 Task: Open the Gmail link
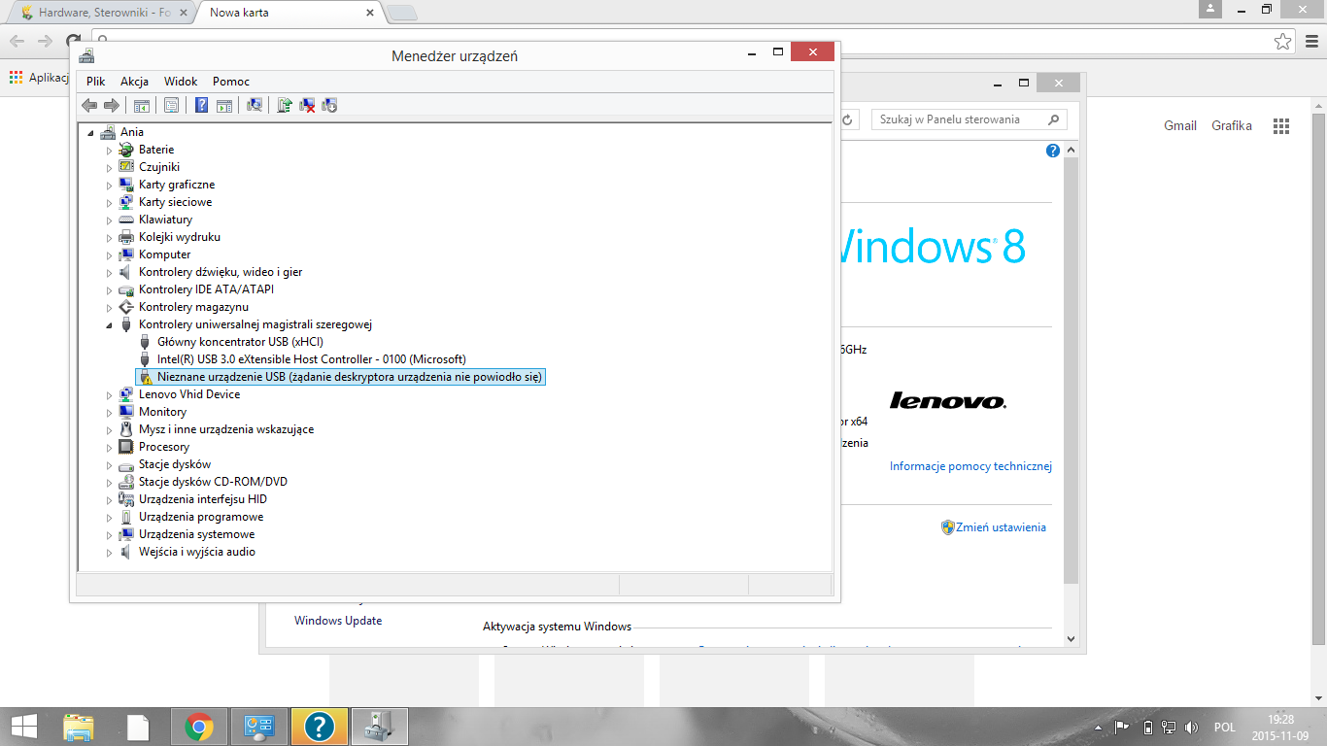[1180, 125]
